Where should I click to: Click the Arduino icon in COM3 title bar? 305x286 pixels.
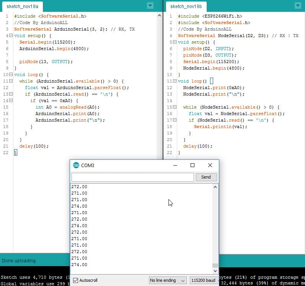coord(76,165)
